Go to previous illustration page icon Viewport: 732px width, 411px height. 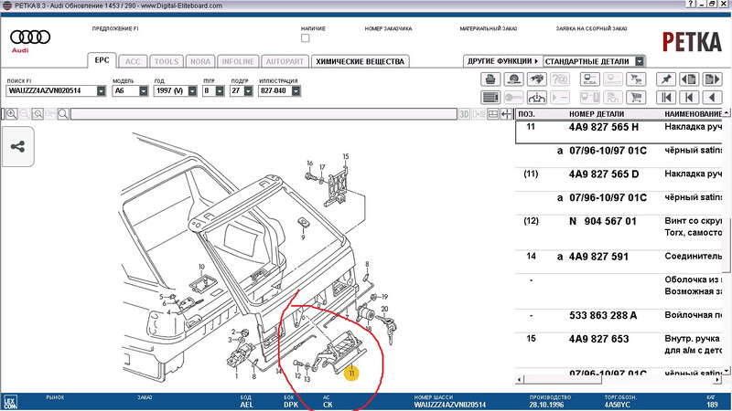[x=689, y=79]
